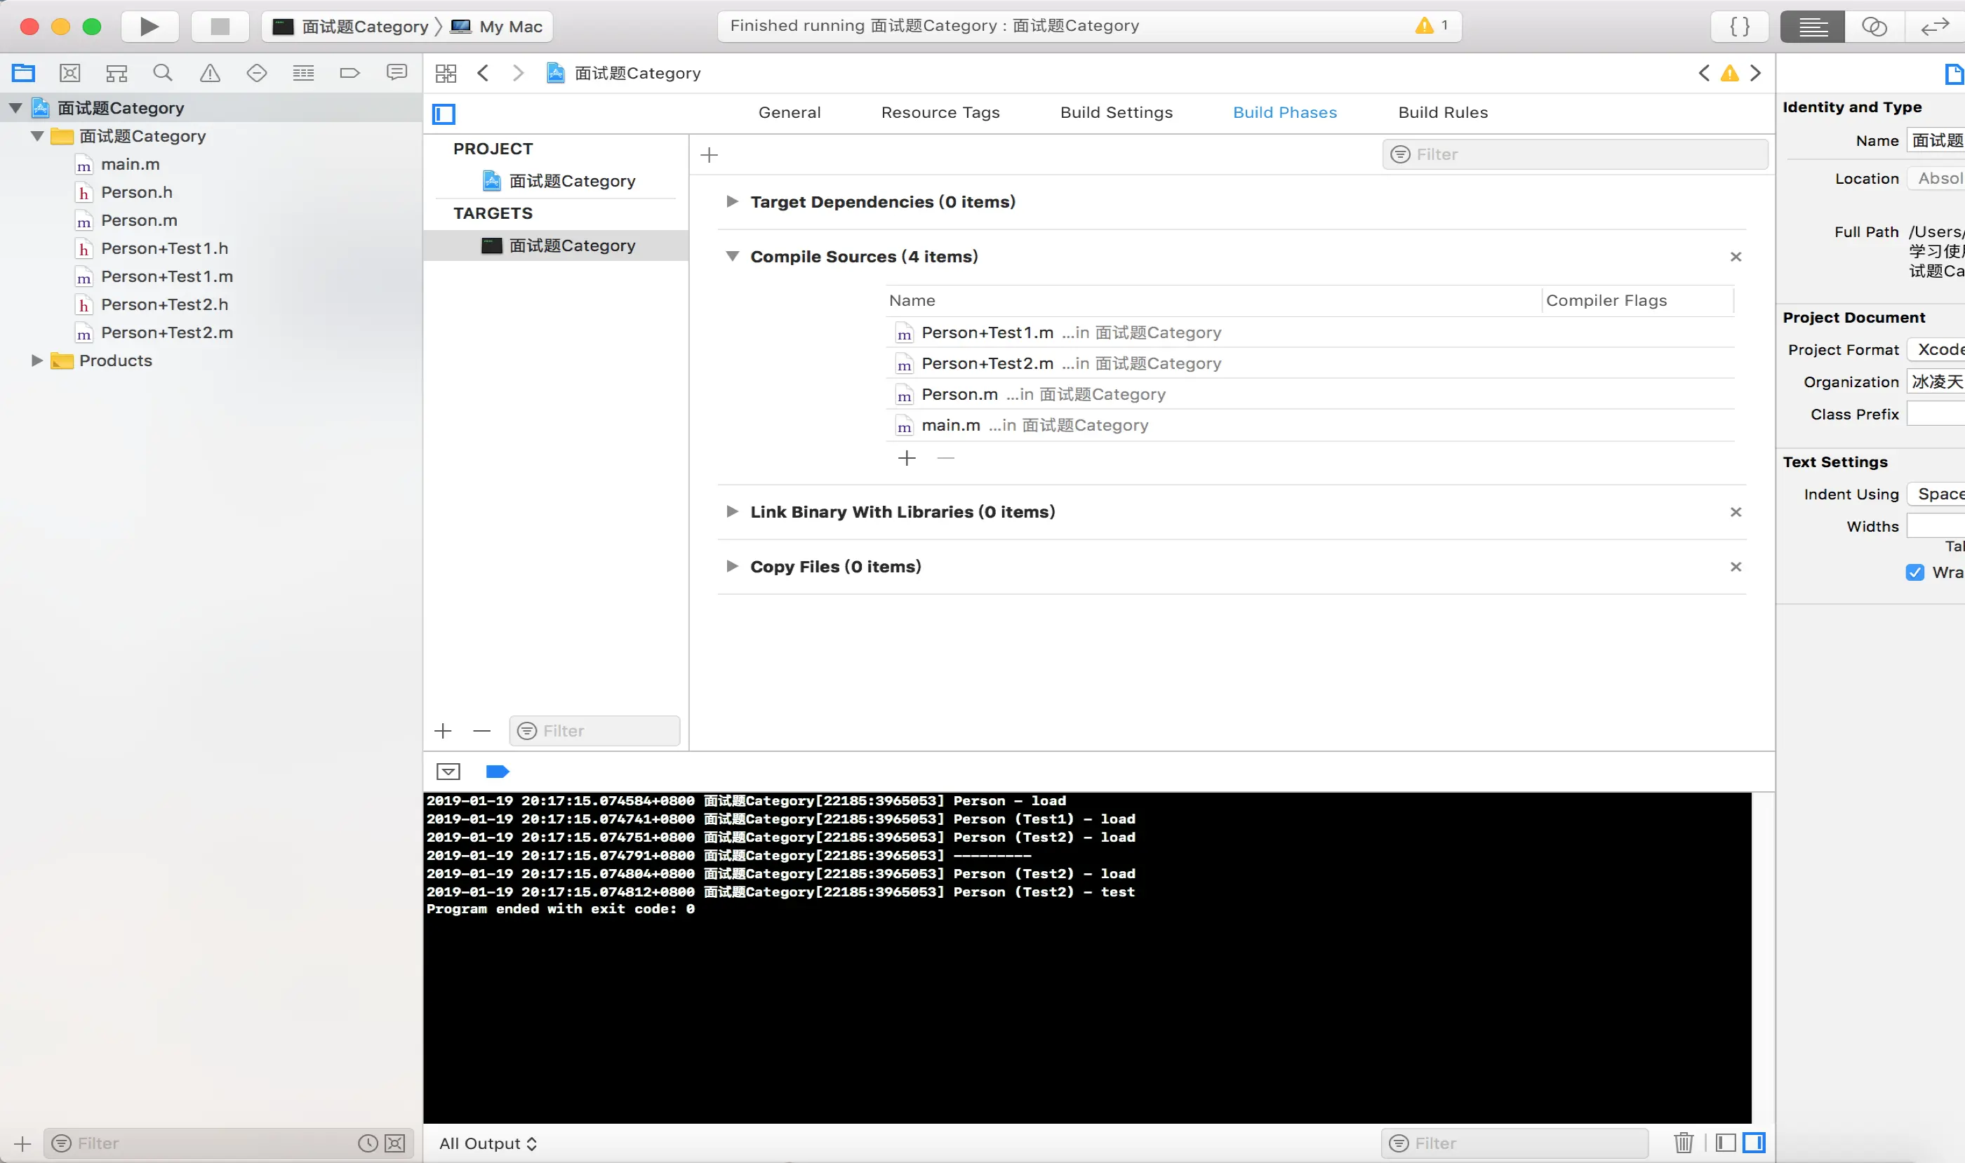This screenshot has height=1163, width=1965.
Task: Show the Version editor icon
Action: click(1934, 27)
